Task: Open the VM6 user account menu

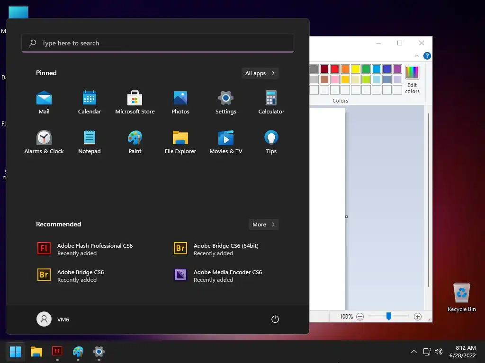Action: pyautogui.click(x=53, y=319)
